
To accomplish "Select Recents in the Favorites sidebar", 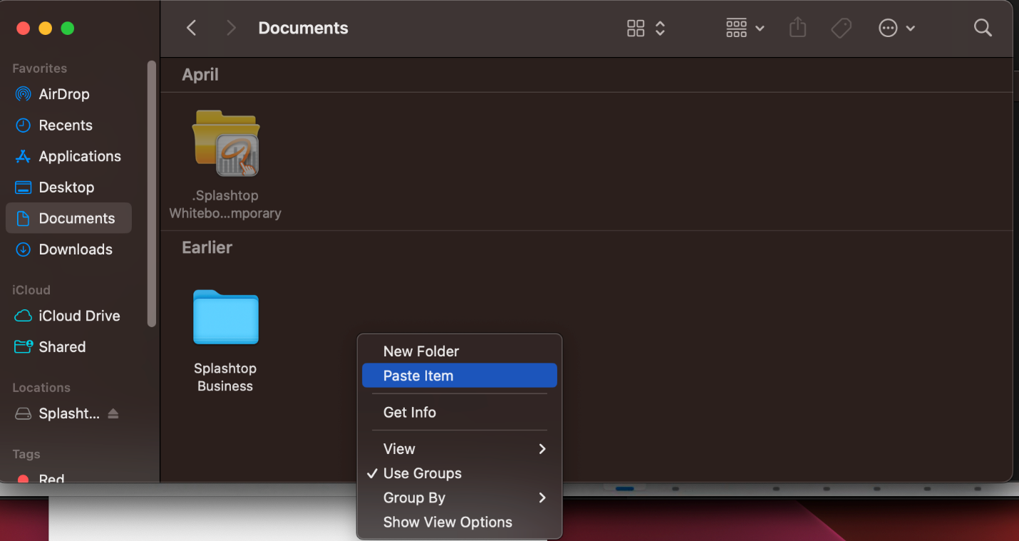I will [x=66, y=125].
